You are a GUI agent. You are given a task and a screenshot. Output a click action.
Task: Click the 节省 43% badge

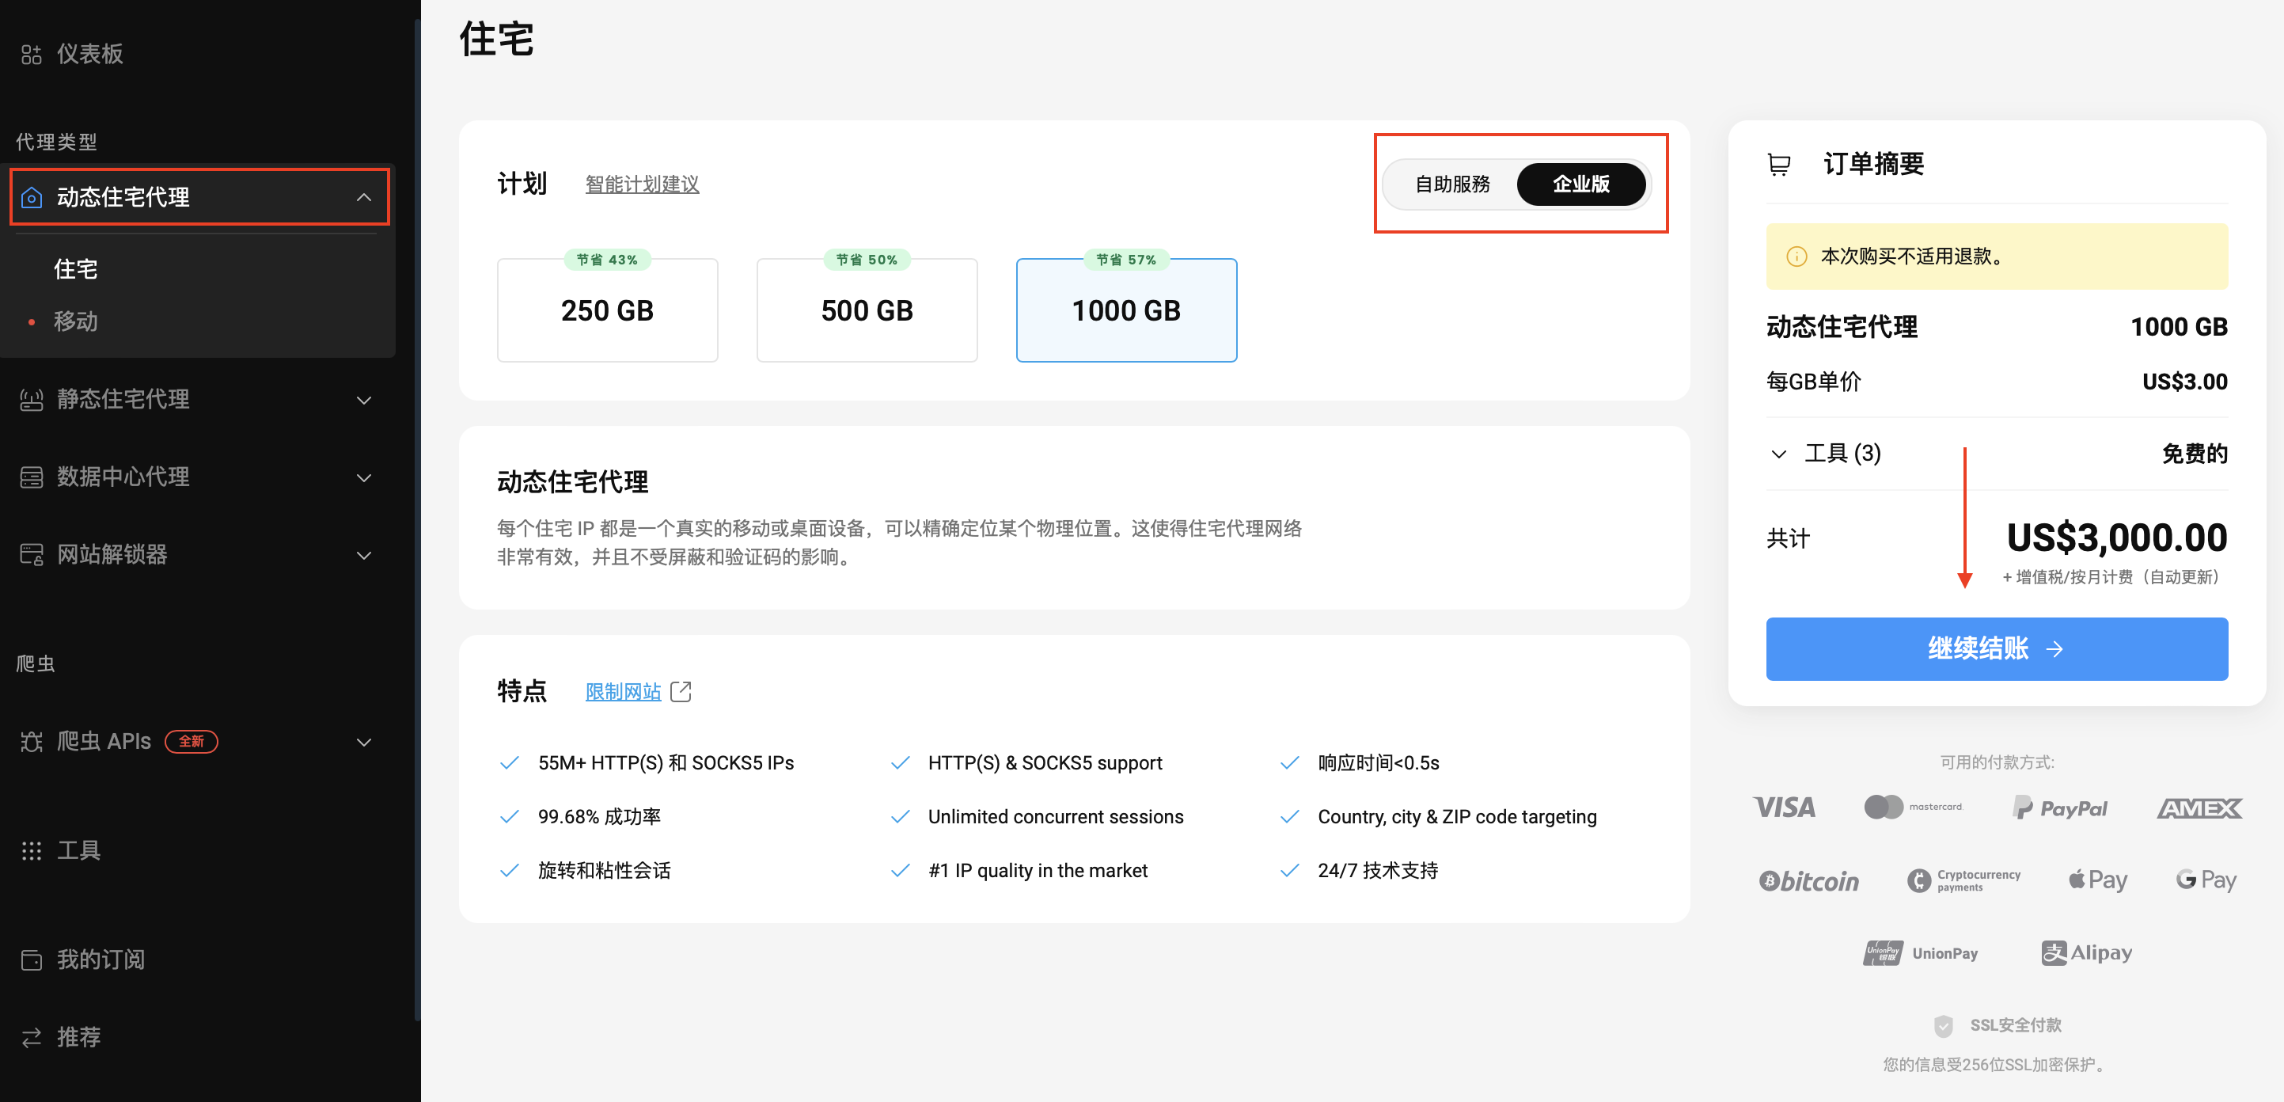tap(607, 260)
